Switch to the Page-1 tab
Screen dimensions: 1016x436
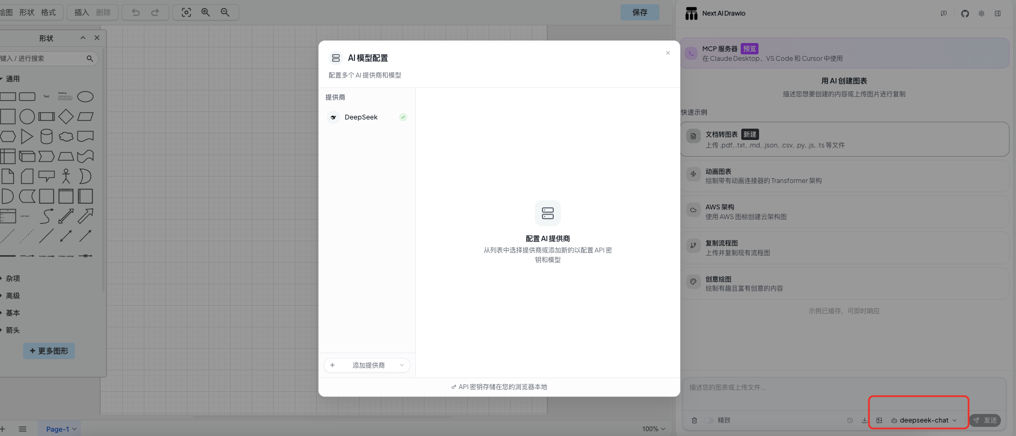58,429
